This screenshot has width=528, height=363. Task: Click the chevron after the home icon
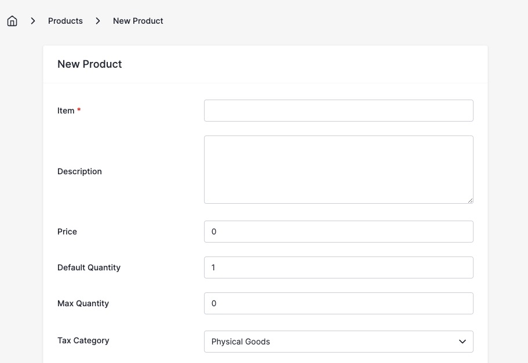33,20
